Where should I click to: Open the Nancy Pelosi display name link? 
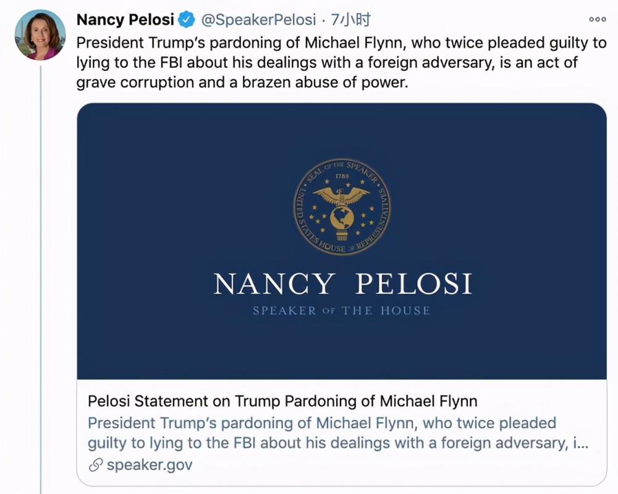(125, 20)
